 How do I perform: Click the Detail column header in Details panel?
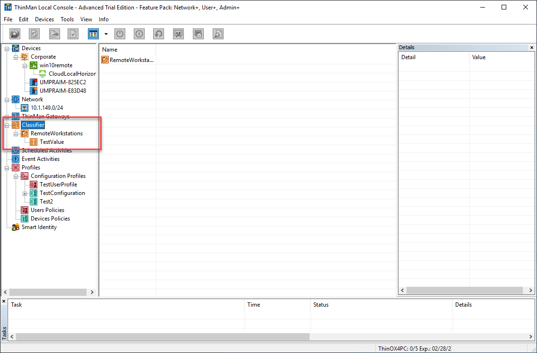434,57
